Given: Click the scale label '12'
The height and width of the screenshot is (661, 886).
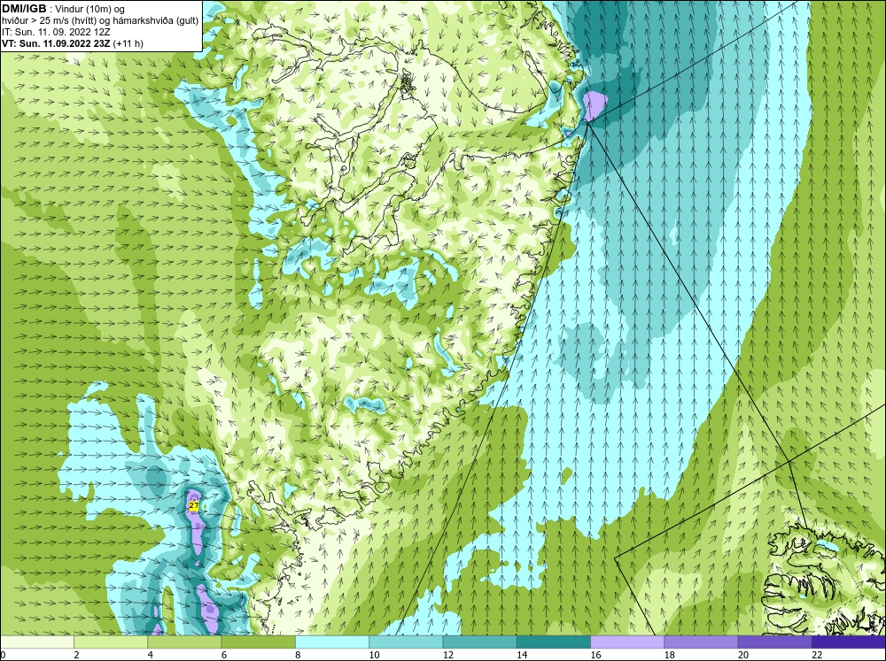Looking at the screenshot, I should (448, 655).
